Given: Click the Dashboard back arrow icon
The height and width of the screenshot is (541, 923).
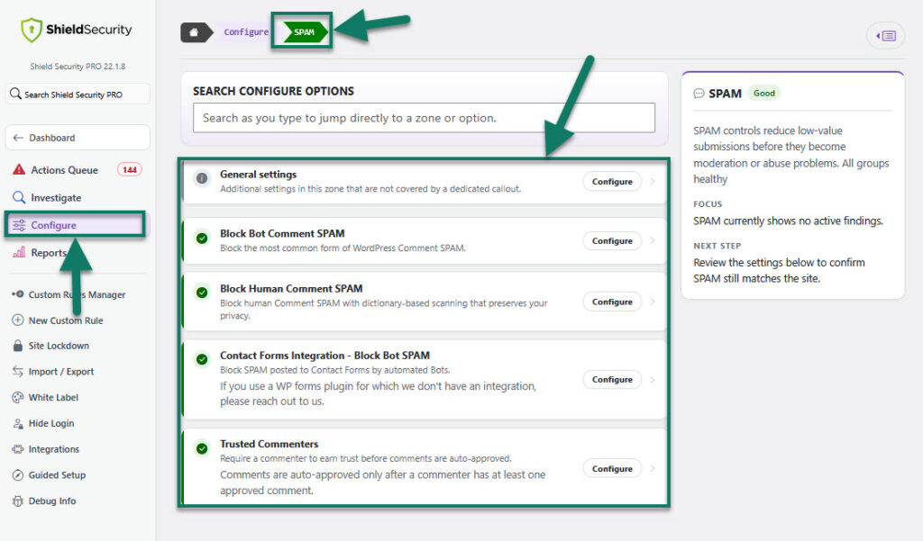Looking at the screenshot, I should click(x=18, y=138).
